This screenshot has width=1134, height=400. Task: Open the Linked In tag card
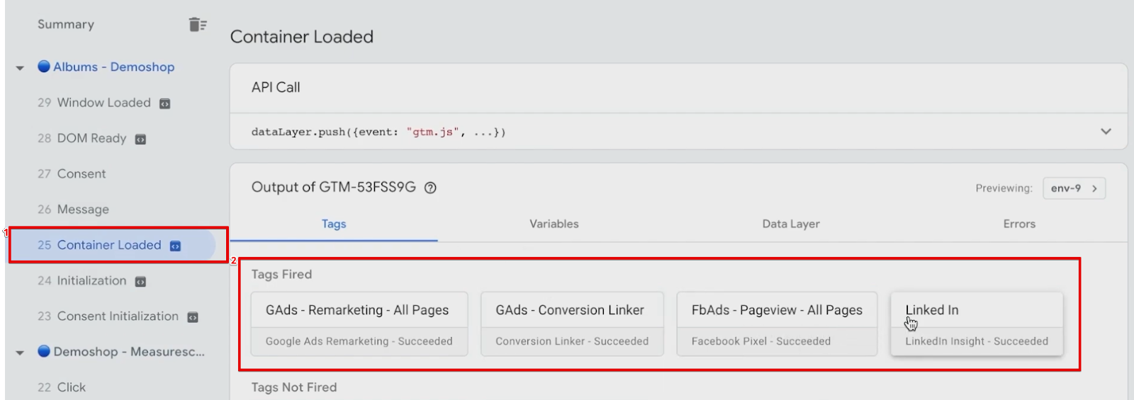pyautogui.click(x=977, y=324)
